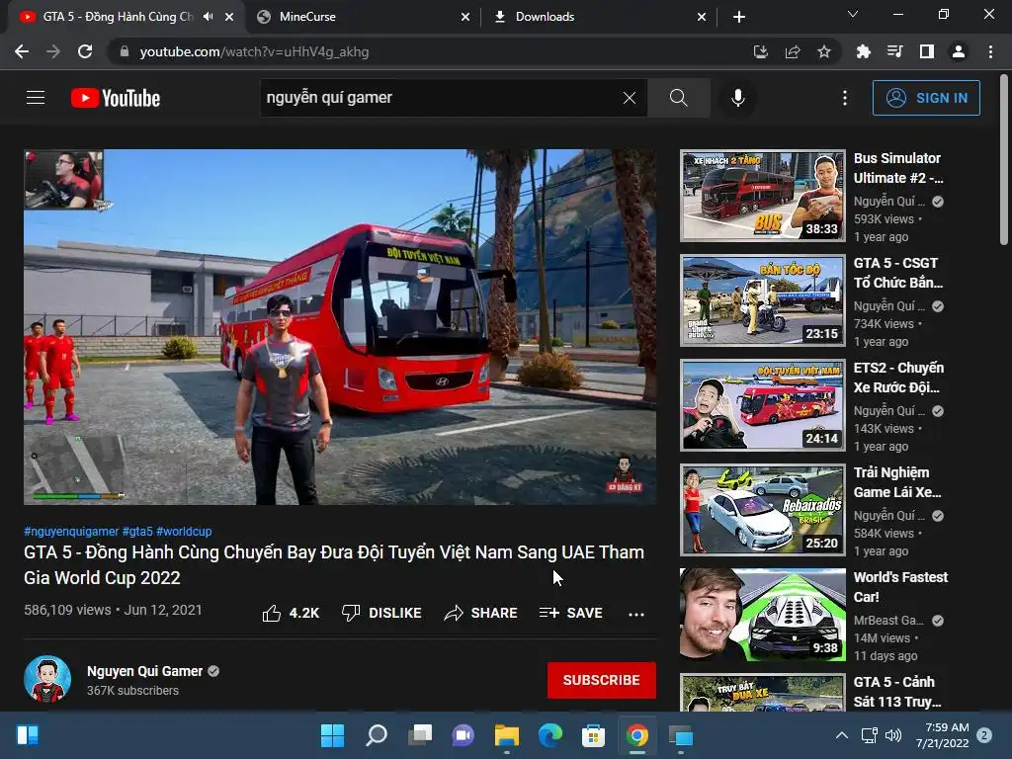Click the SIGN IN button
1012x759 pixels.
pyautogui.click(x=926, y=98)
